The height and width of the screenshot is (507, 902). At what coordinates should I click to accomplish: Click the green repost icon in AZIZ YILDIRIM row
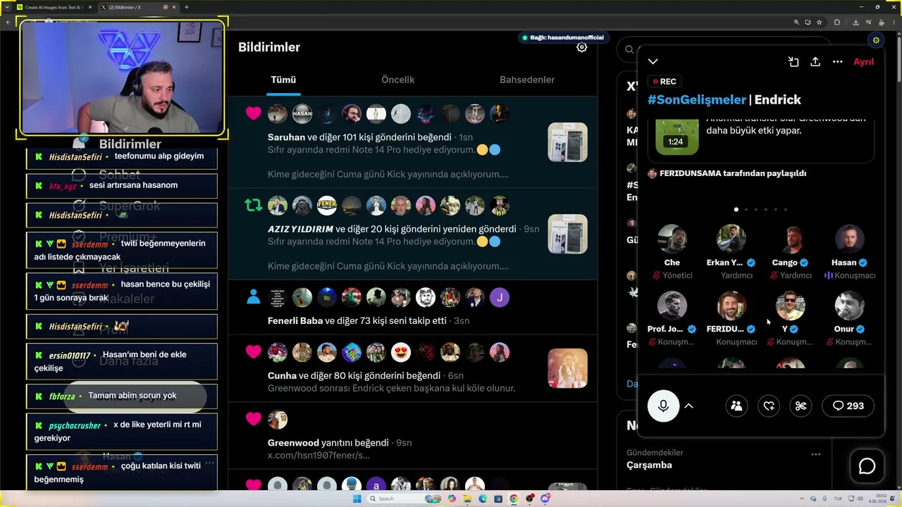(253, 206)
